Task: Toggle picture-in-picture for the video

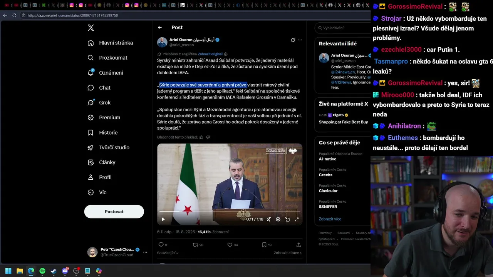Action: point(287,219)
